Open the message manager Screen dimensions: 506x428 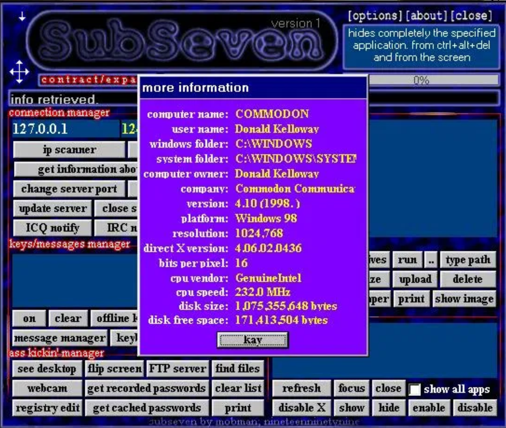click(60, 338)
